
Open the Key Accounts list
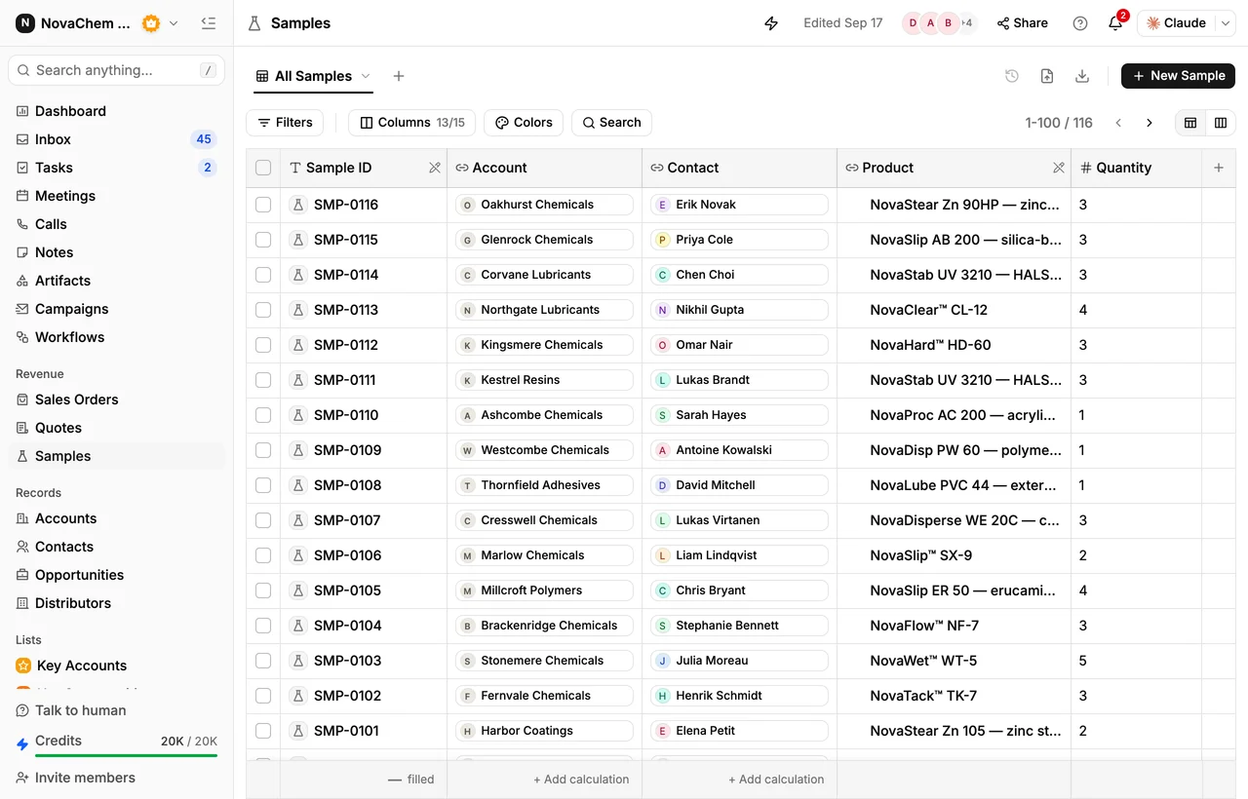pos(117,666)
